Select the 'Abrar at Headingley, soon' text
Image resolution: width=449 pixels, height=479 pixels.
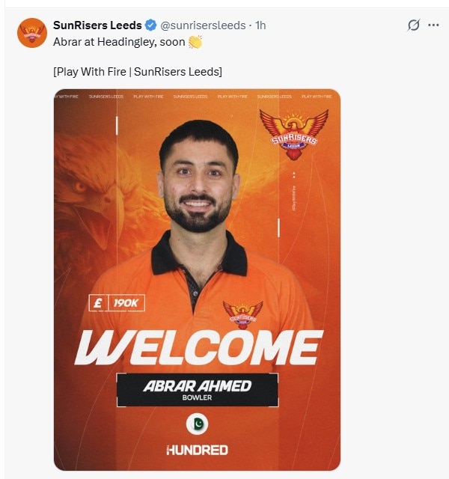pyautogui.click(x=119, y=42)
